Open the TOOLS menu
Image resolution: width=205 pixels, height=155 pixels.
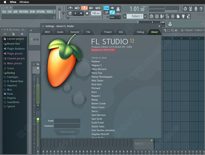[50, 12]
